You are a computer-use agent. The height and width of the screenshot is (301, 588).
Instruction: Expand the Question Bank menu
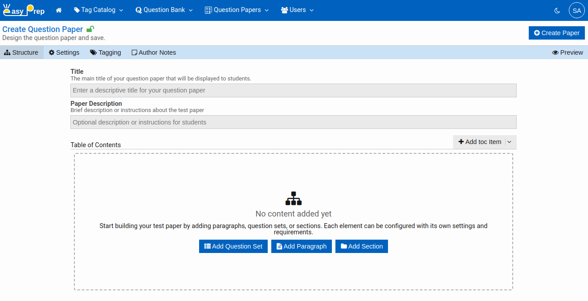click(x=164, y=10)
